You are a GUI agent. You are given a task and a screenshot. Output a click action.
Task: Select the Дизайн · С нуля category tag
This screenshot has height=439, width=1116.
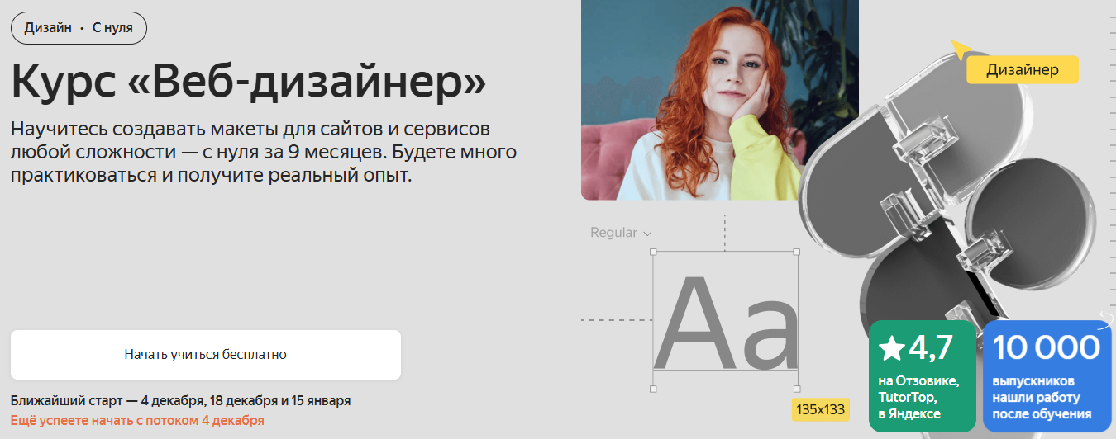tap(79, 28)
